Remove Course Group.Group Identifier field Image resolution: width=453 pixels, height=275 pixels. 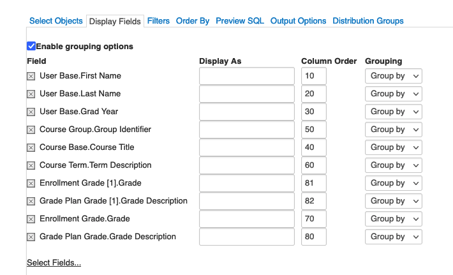click(31, 130)
